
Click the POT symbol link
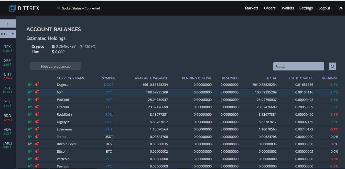click(x=109, y=100)
